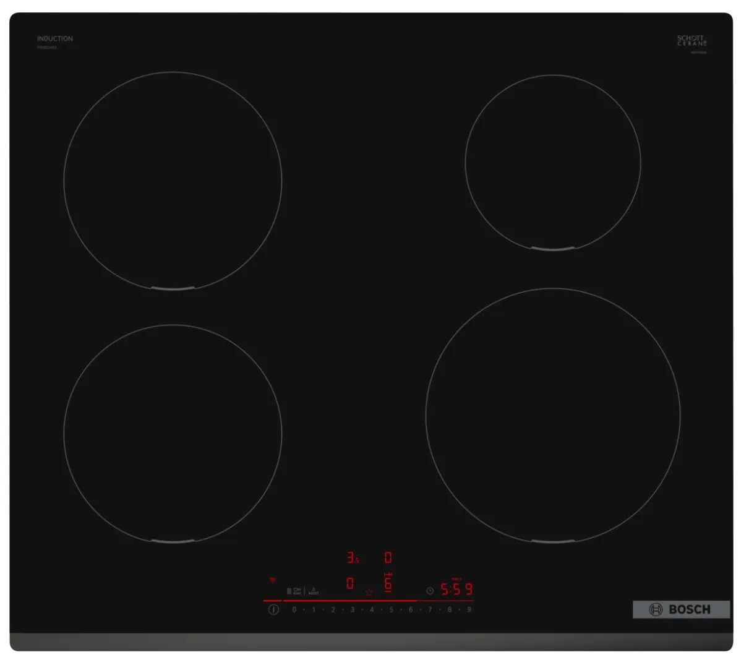
Task: Select the top right zone display showing 0
Action: pyautogui.click(x=388, y=558)
